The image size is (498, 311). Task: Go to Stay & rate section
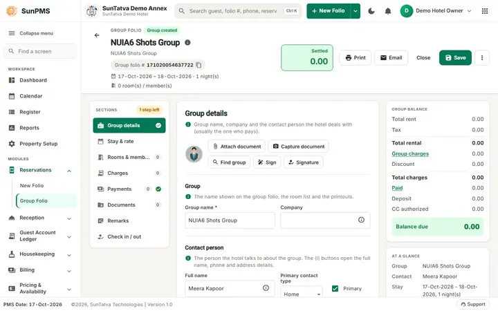click(129, 141)
